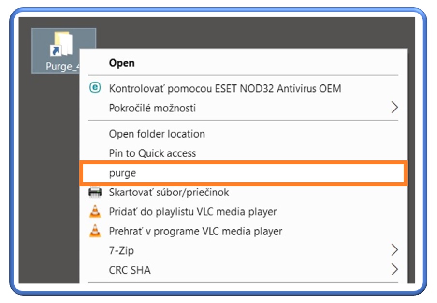
Task: Click the shredder icon beside Skartovať
Action: coord(95,193)
